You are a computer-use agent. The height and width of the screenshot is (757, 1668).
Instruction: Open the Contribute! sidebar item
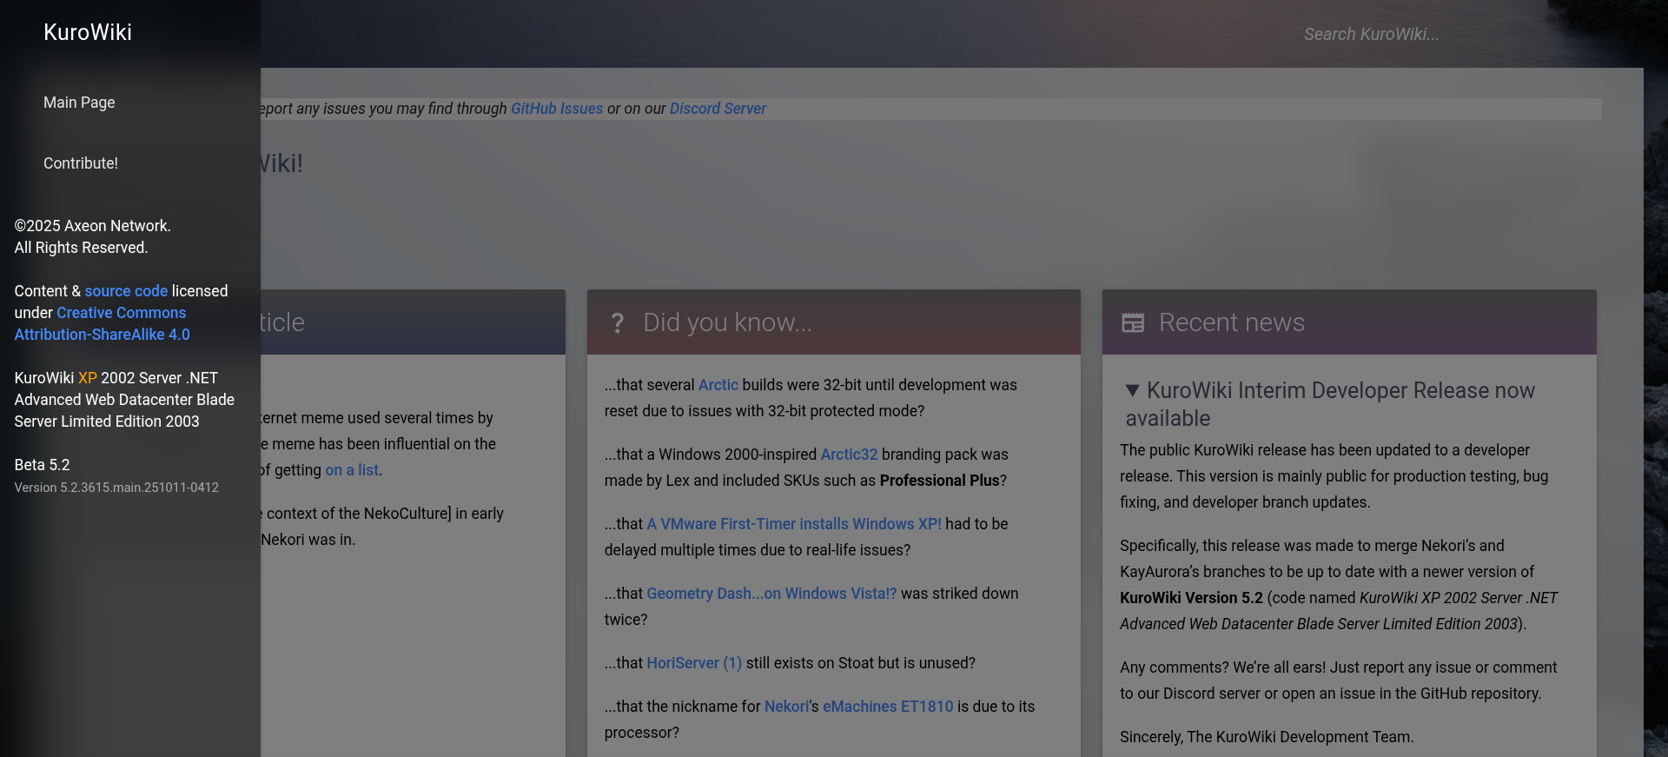[x=81, y=163]
